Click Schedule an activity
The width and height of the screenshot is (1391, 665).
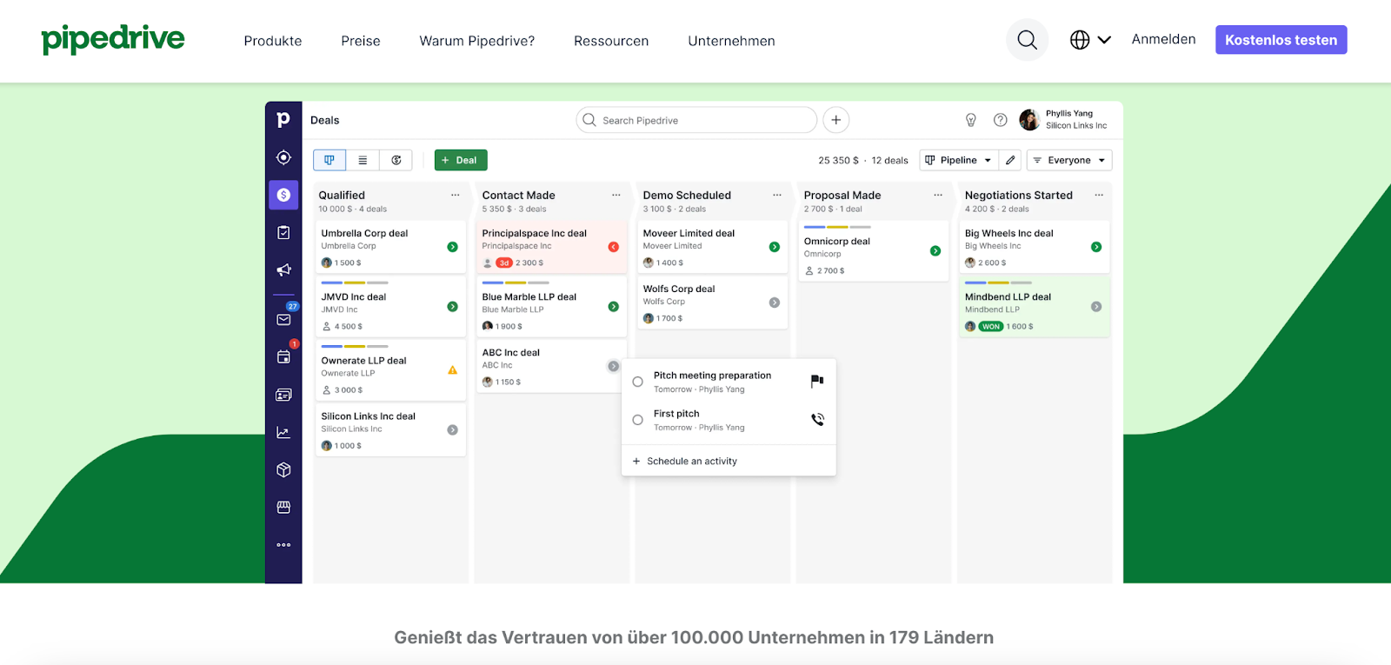[685, 462]
